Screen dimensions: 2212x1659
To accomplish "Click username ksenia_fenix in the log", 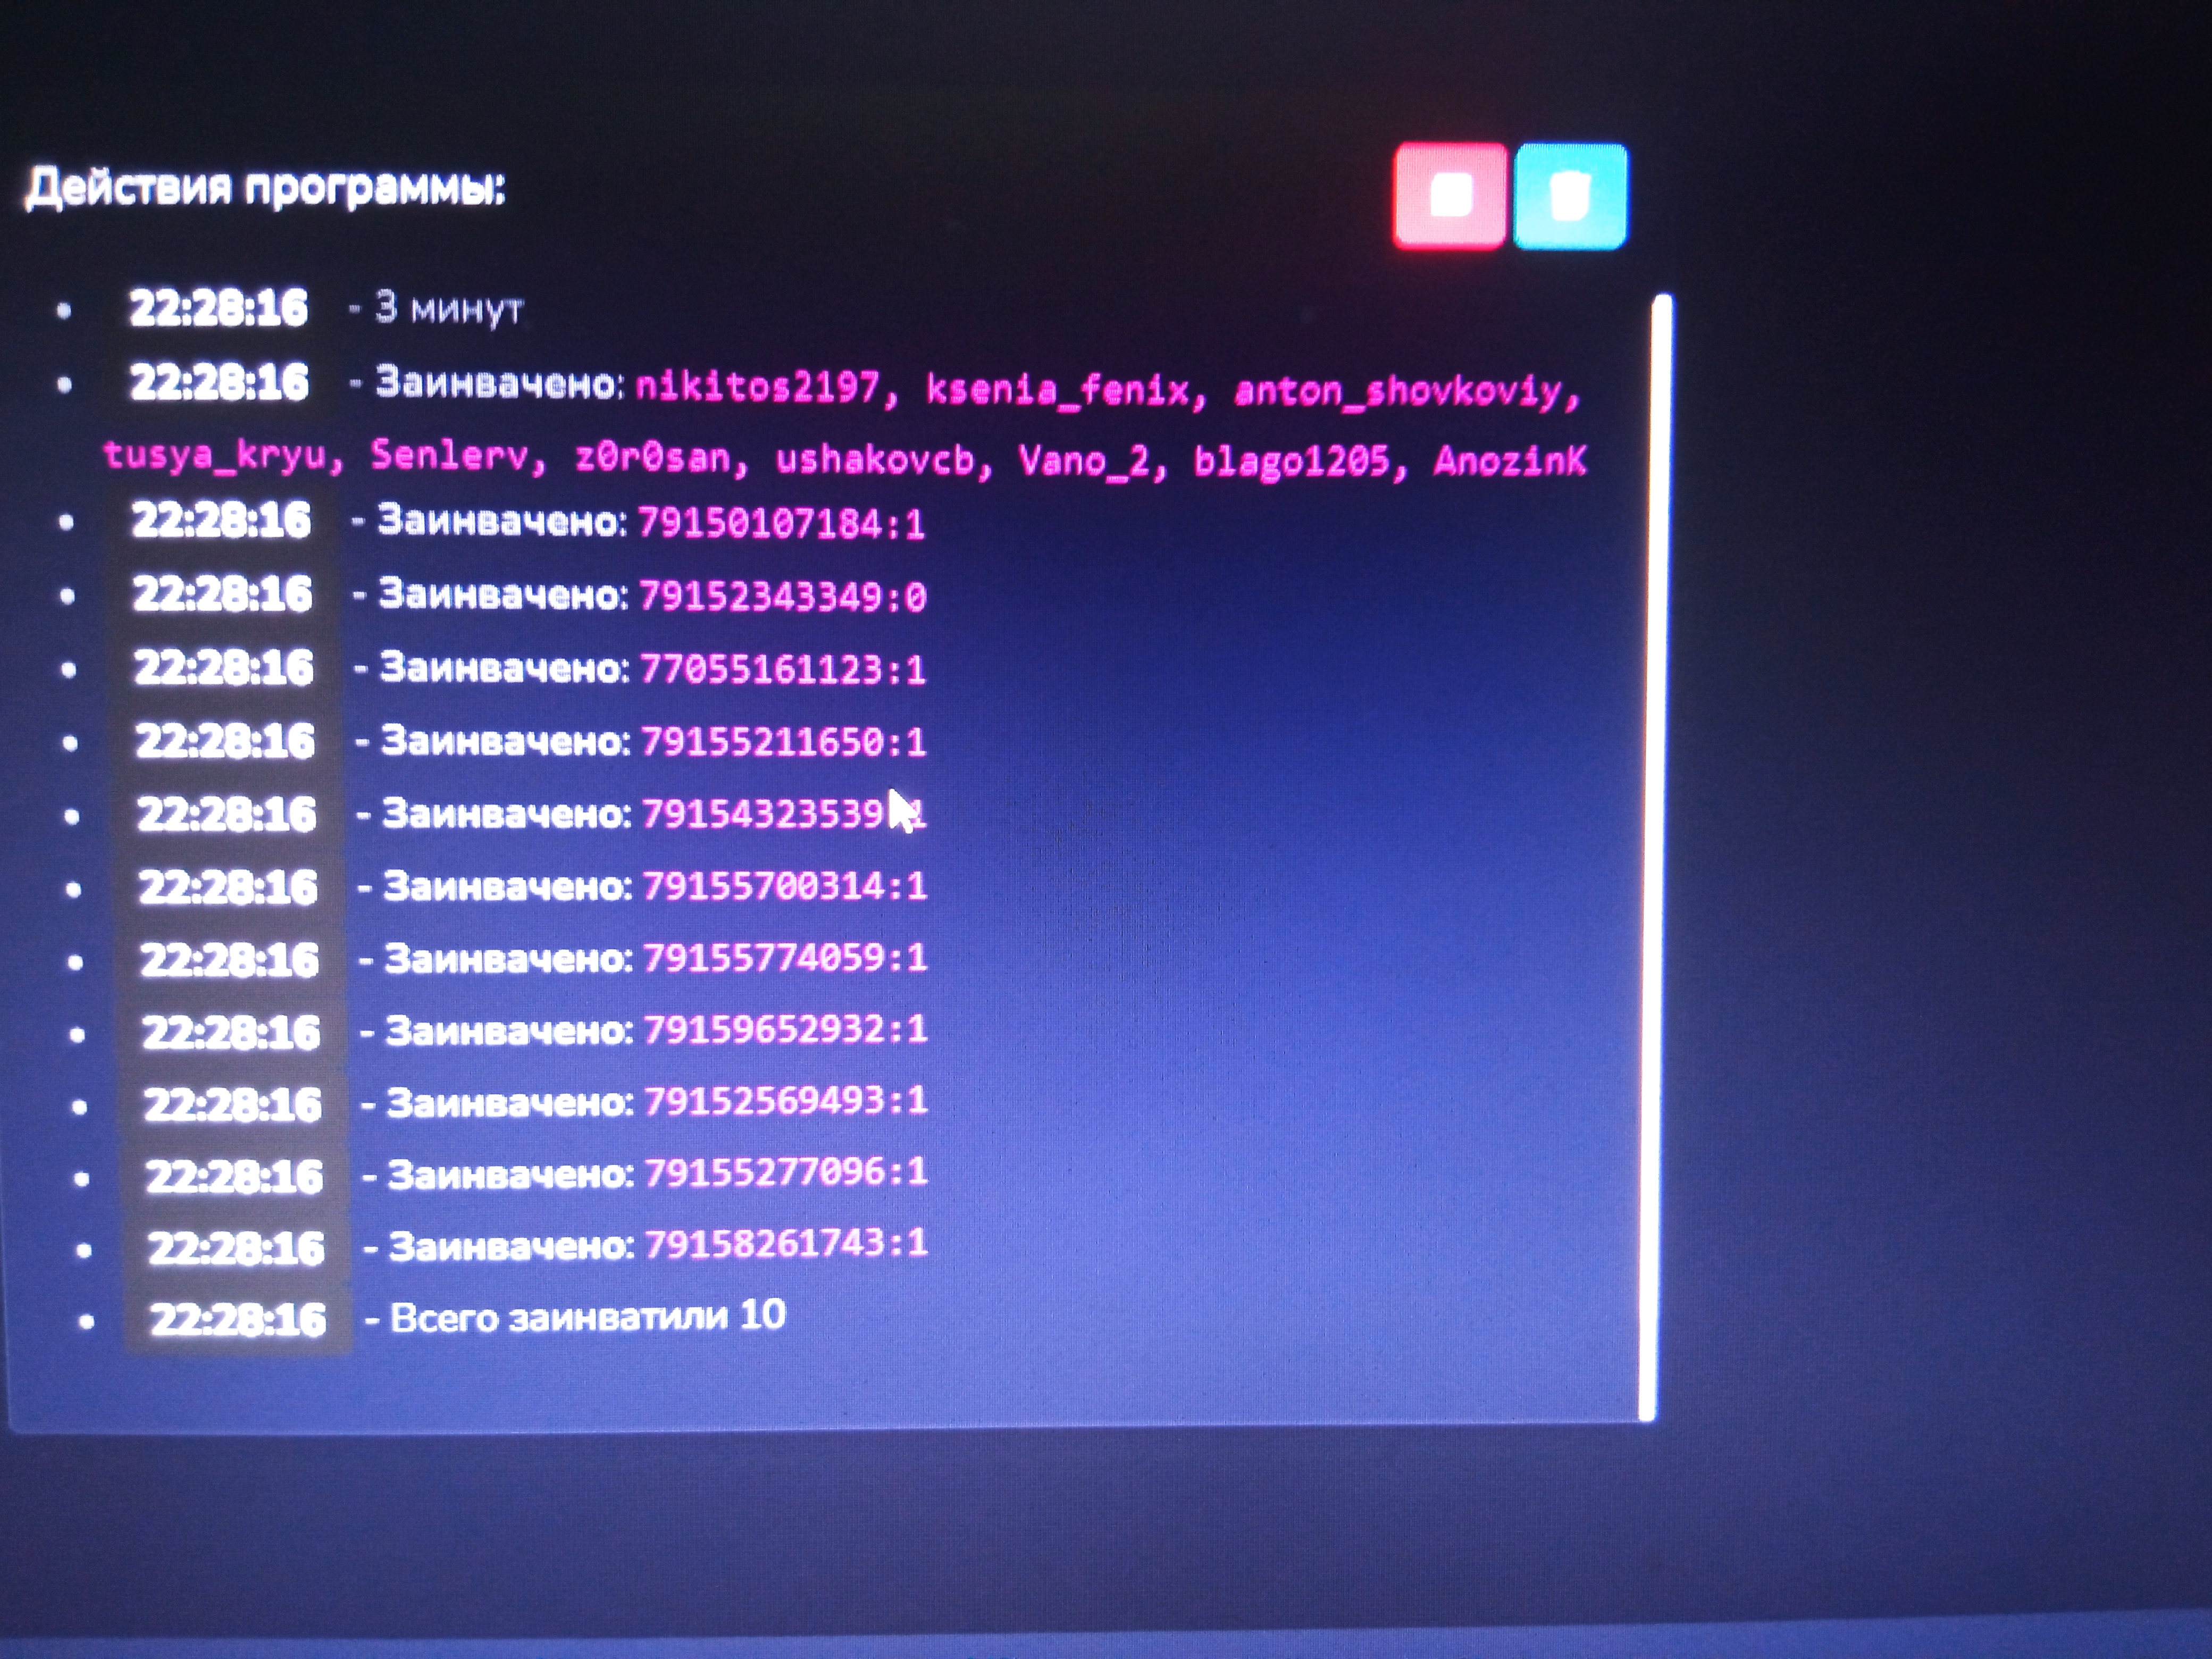I will (1058, 389).
